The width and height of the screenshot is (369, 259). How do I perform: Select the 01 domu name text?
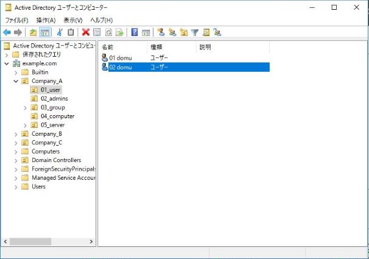[120, 58]
